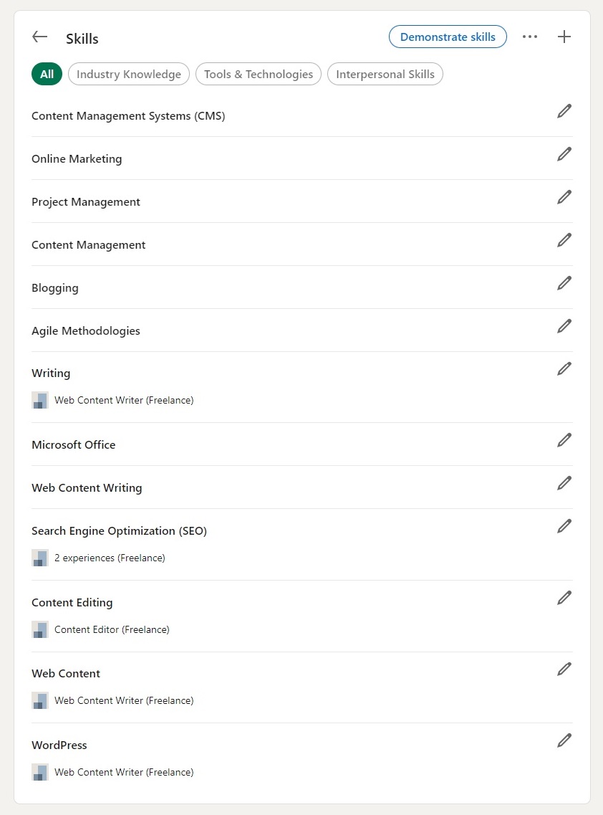The width and height of the screenshot is (603, 815).
Task: Click the Demonstrate skills button
Action: [448, 37]
